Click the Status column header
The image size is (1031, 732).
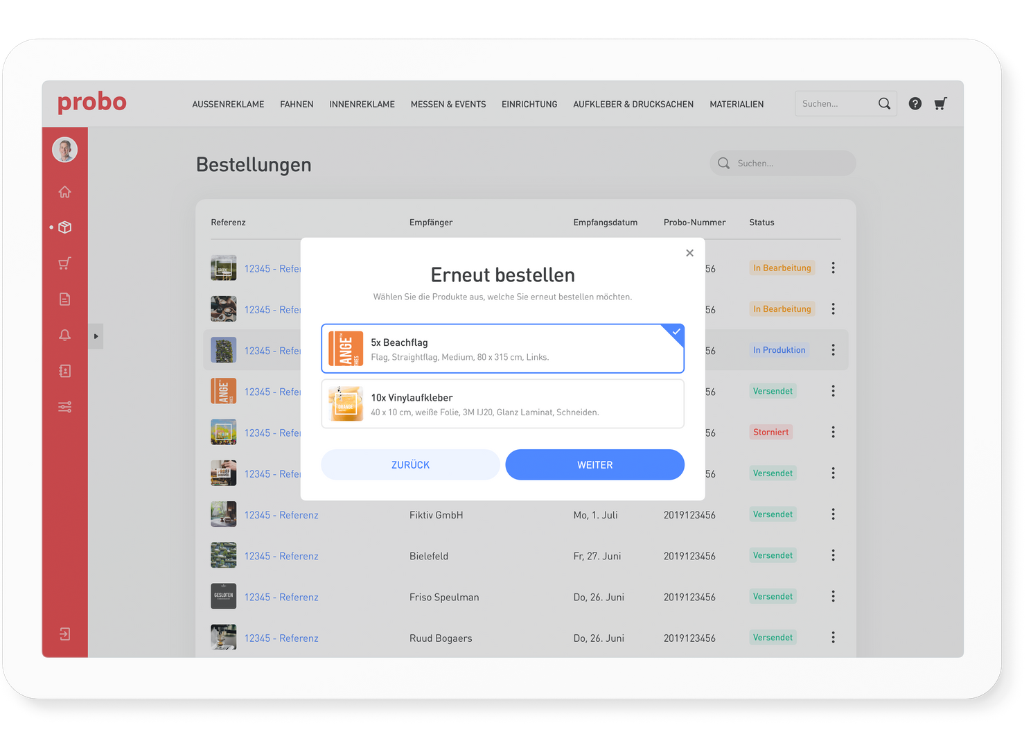(x=761, y=223)
